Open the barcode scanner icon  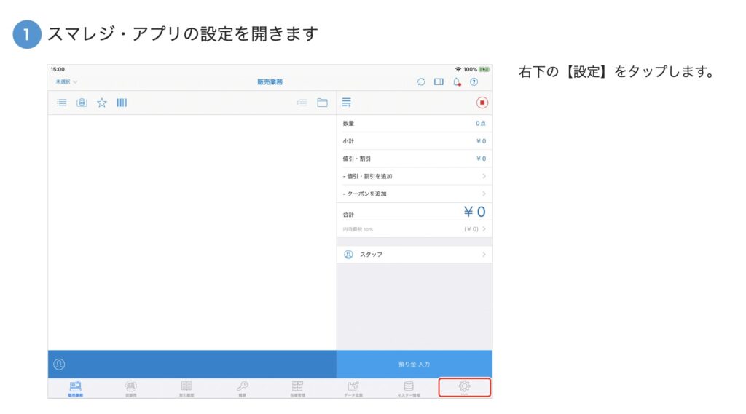coord(122,103)
